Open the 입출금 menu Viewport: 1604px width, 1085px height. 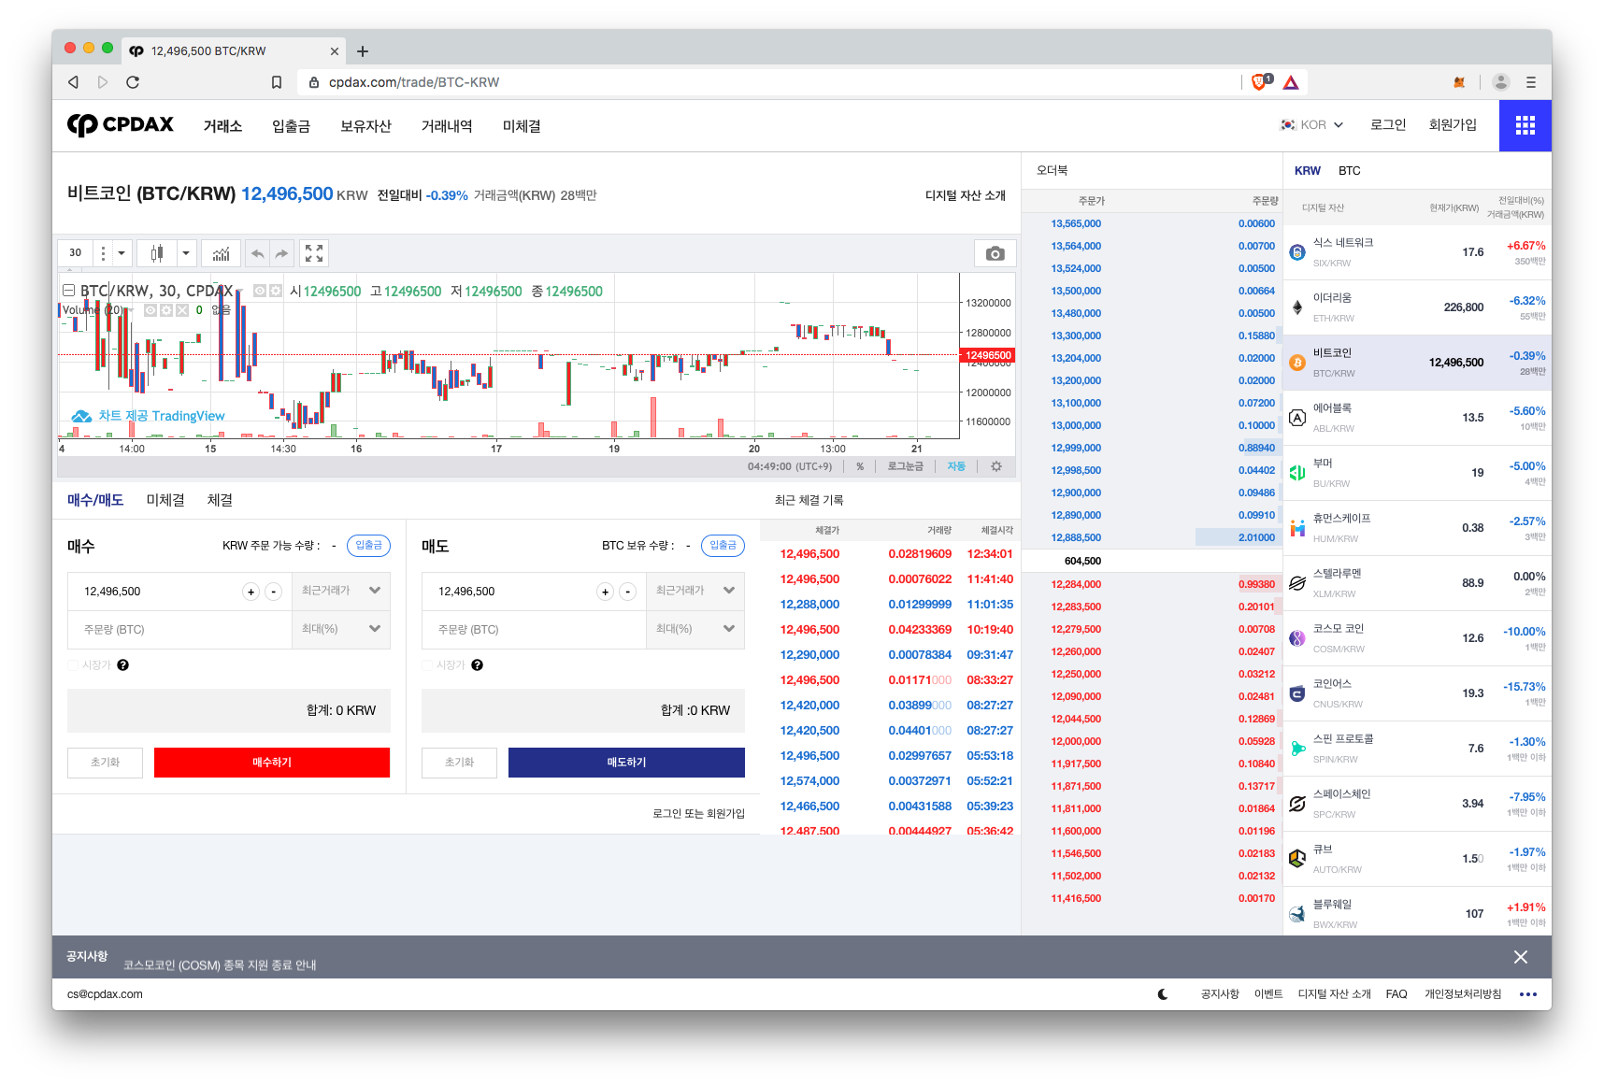click(291, 126)
